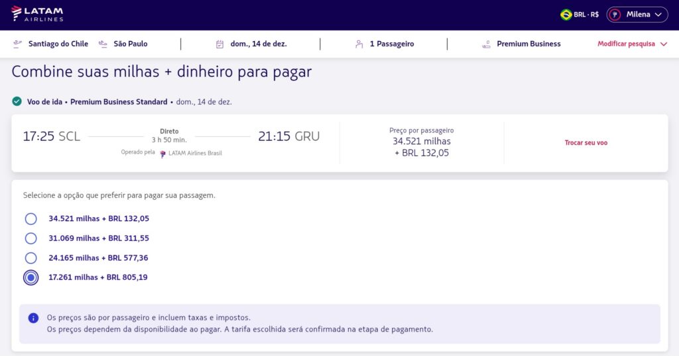The height and width of the screenshot is (356, 679).
Task: Click the 34.521 milhas price in flight card
Action: pyautogui.click(x=421, y=142)
